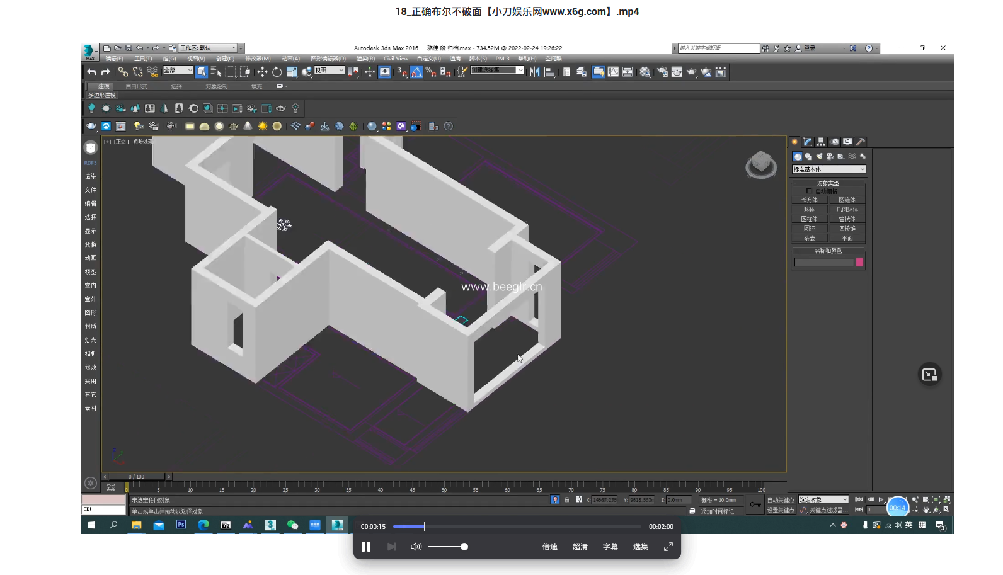Pause the video with the pause button
The image size is (1003, 575).
coord(366,547)
